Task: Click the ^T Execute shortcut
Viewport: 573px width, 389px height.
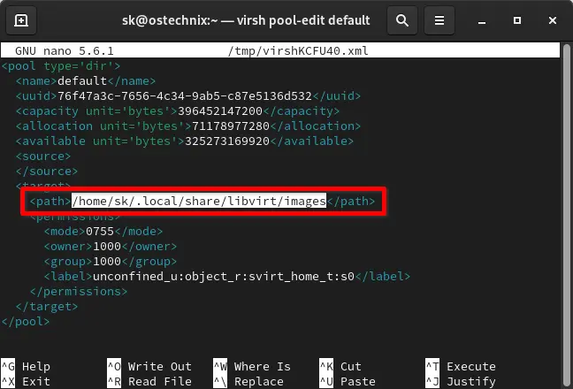Action: [x=461, y=366]
